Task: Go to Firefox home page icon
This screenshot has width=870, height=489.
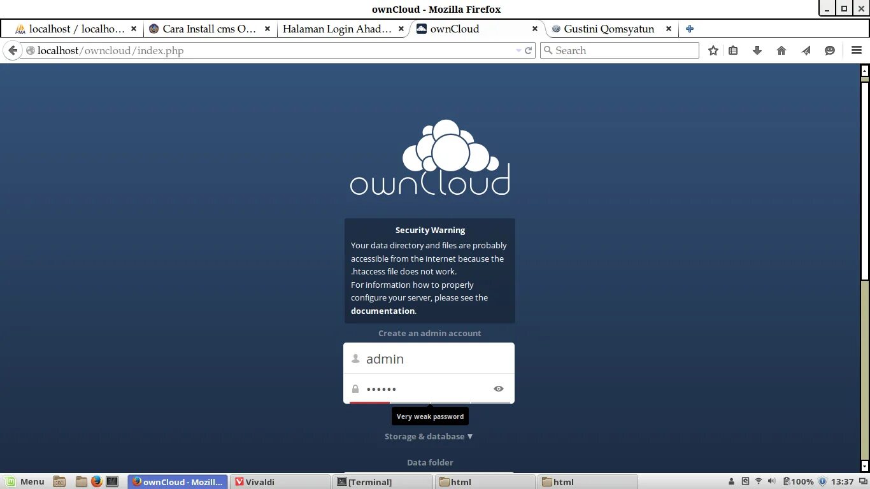Action: coord(781,50)
